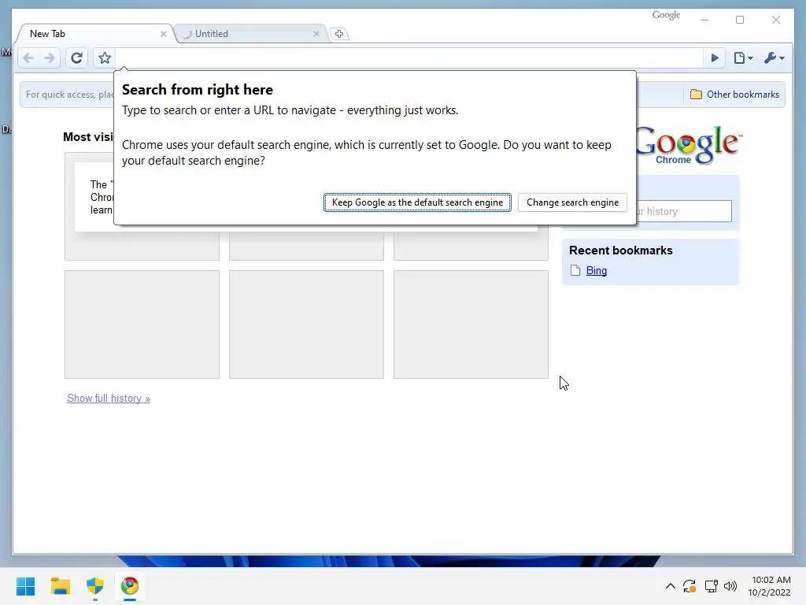Maximize the Chrome window
This screenshot has height=605, width=806.
[740, 20]
